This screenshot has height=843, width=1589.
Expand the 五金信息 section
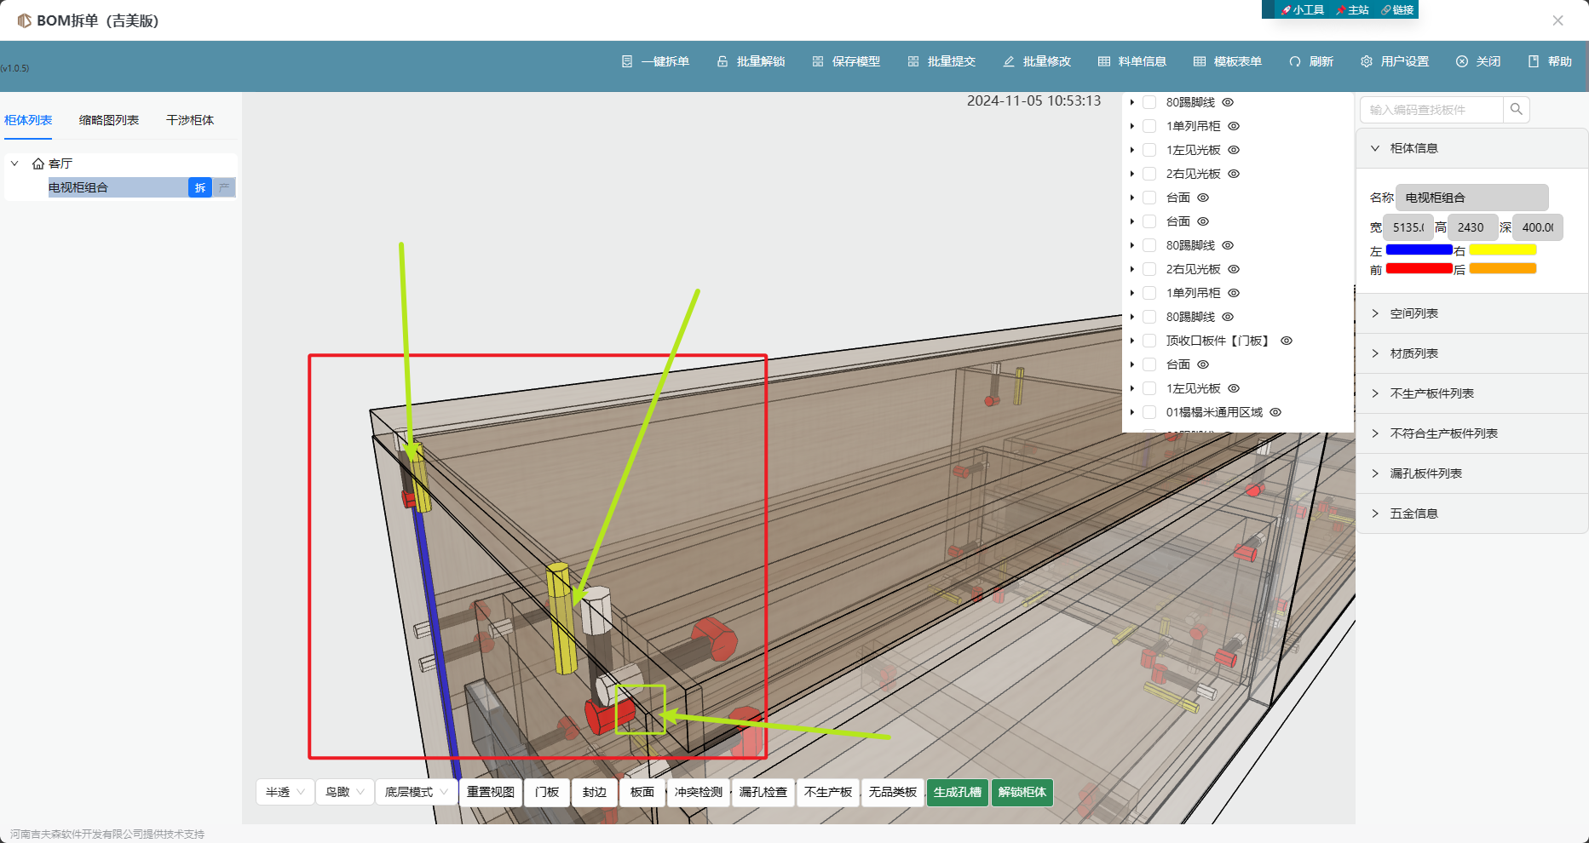coord(1414,513)
